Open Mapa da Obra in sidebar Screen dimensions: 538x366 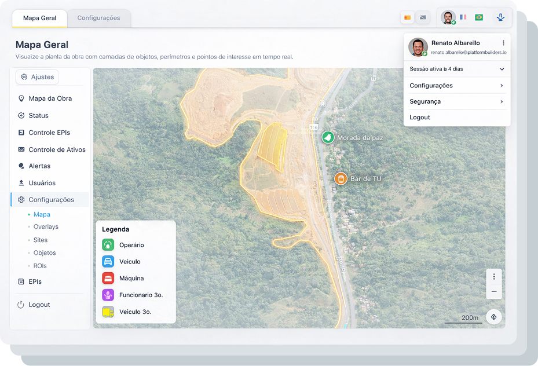pos(50,98)
